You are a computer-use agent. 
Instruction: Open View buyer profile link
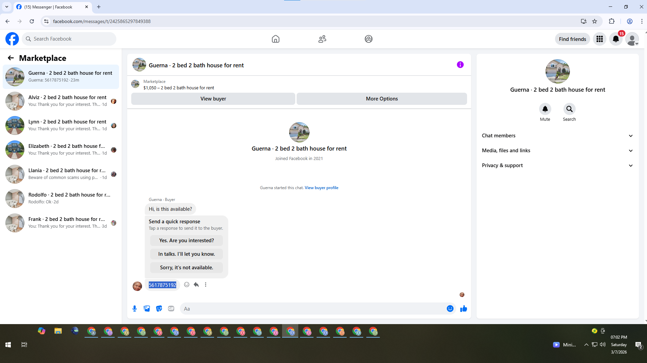[321, 188]
